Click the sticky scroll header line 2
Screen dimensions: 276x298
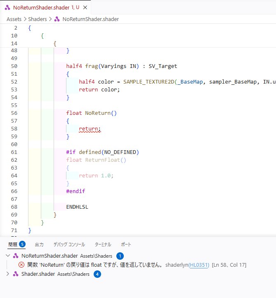click(x=138, y=28)
